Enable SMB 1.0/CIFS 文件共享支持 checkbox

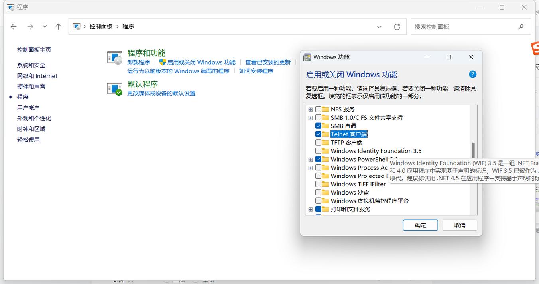[x=318, y=117]
